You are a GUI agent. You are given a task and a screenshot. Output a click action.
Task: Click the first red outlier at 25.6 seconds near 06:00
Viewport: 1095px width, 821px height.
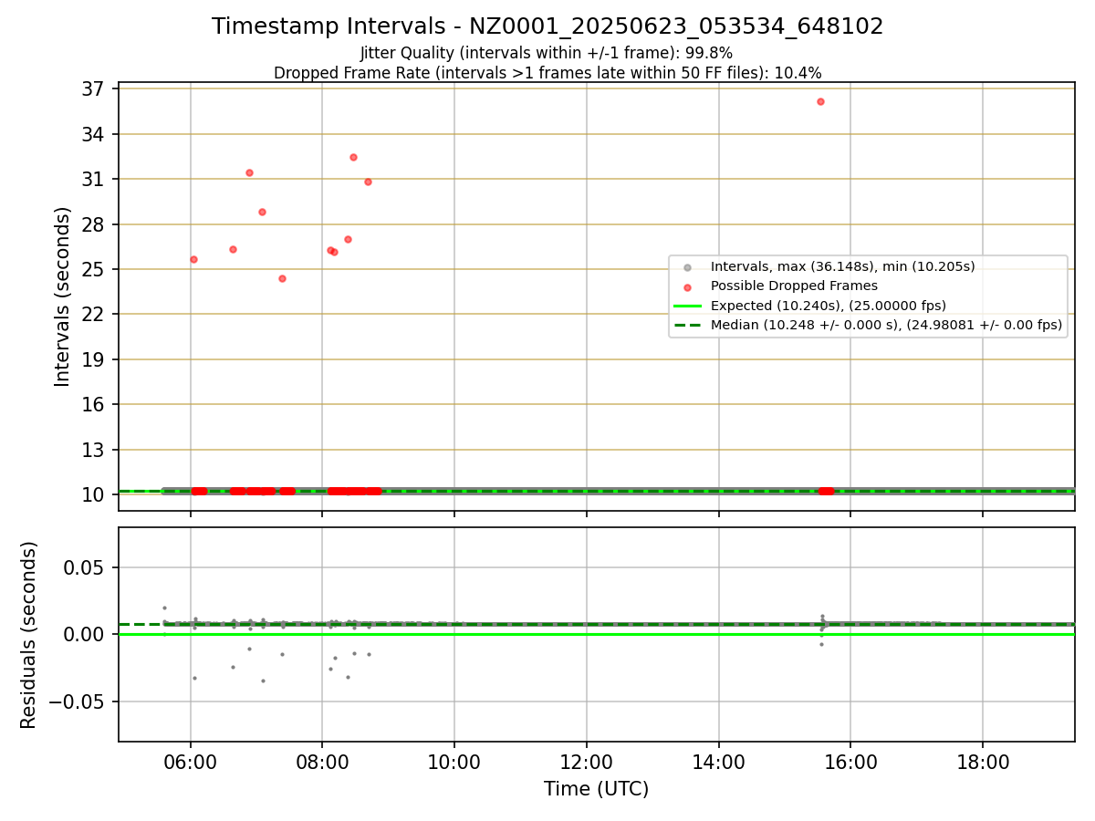coord(193,259)
